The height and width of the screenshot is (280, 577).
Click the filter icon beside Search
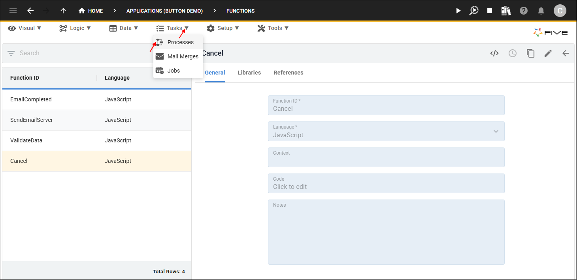point(11,53)
